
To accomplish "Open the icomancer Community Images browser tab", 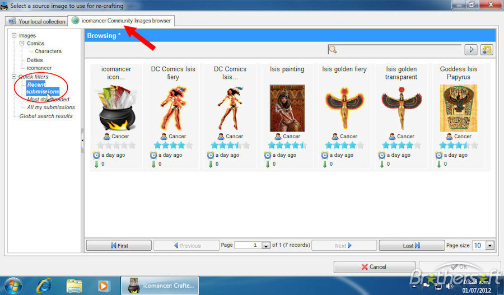I will coord(121,21).
